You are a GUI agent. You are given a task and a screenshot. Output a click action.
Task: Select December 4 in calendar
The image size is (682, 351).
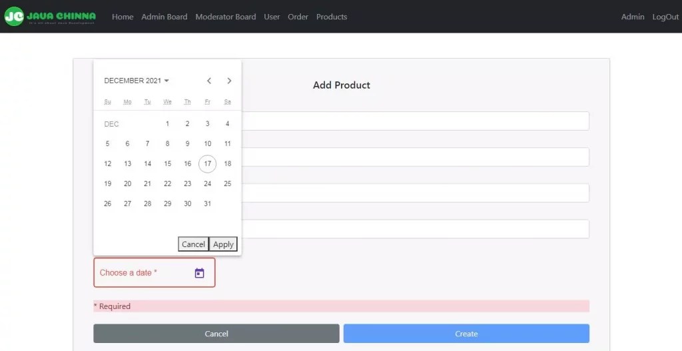tap(228, 123)
